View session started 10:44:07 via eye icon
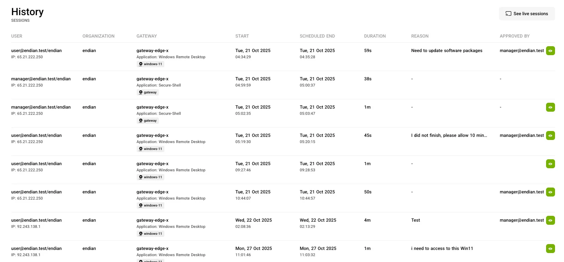The width and height of the screenshot is (564, 262). 550,192
